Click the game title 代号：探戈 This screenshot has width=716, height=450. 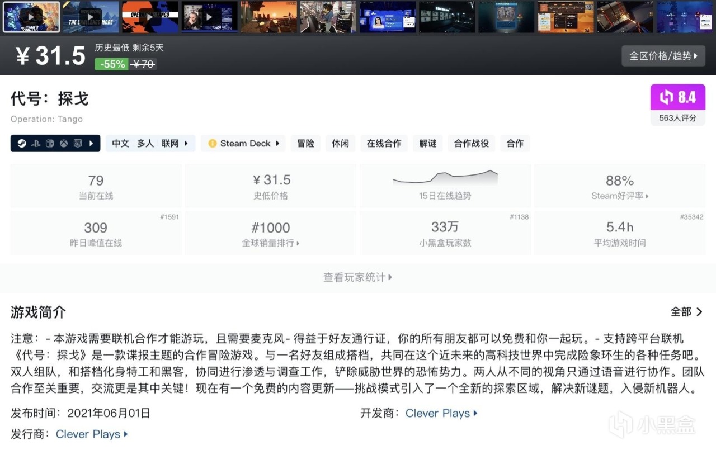[x=50, y=99]
